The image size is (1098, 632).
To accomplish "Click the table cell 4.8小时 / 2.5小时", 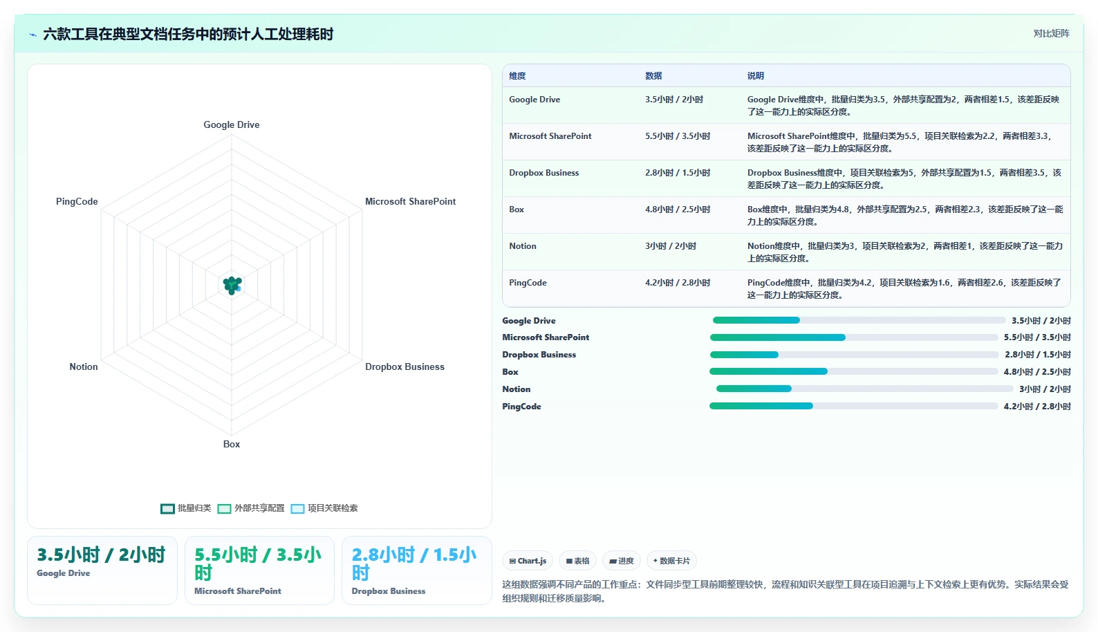I will coord(678,210).
